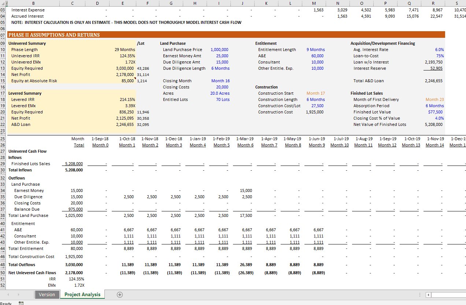This screenshot has height=305, width=466.
Task: Select the Loan-to-Cost value 75%
Action: pos(440,56)
